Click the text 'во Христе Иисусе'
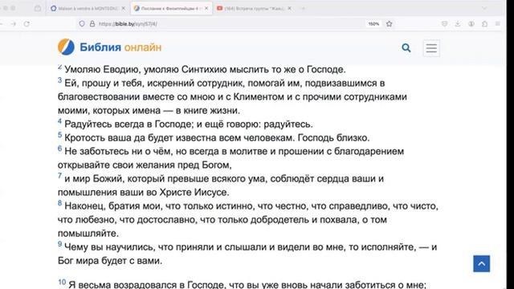 coord(187,193)
